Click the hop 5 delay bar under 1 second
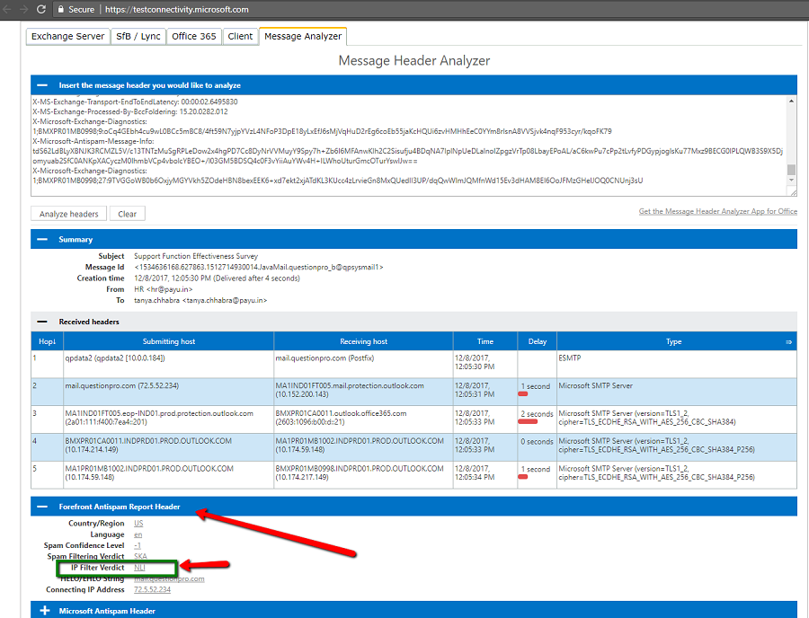This screenshot has height=618, width=809. (x=522, y=477)
